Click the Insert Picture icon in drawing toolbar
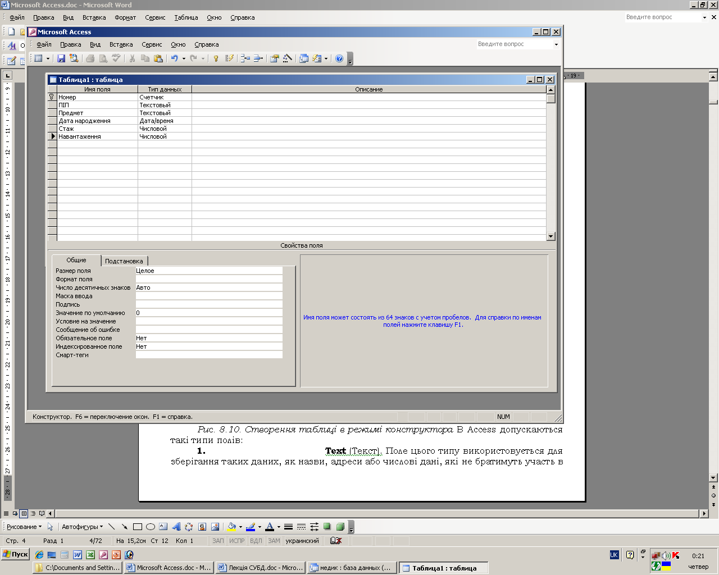 pos(215,527)
